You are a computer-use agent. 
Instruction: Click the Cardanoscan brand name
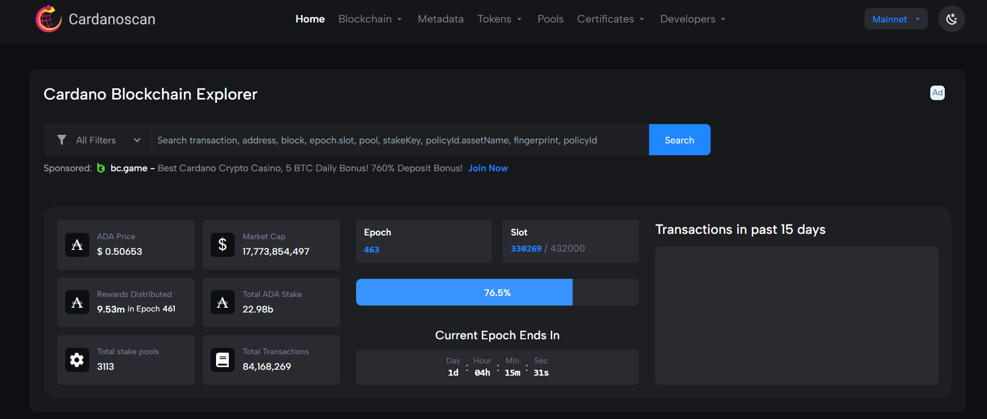[112, 19]
